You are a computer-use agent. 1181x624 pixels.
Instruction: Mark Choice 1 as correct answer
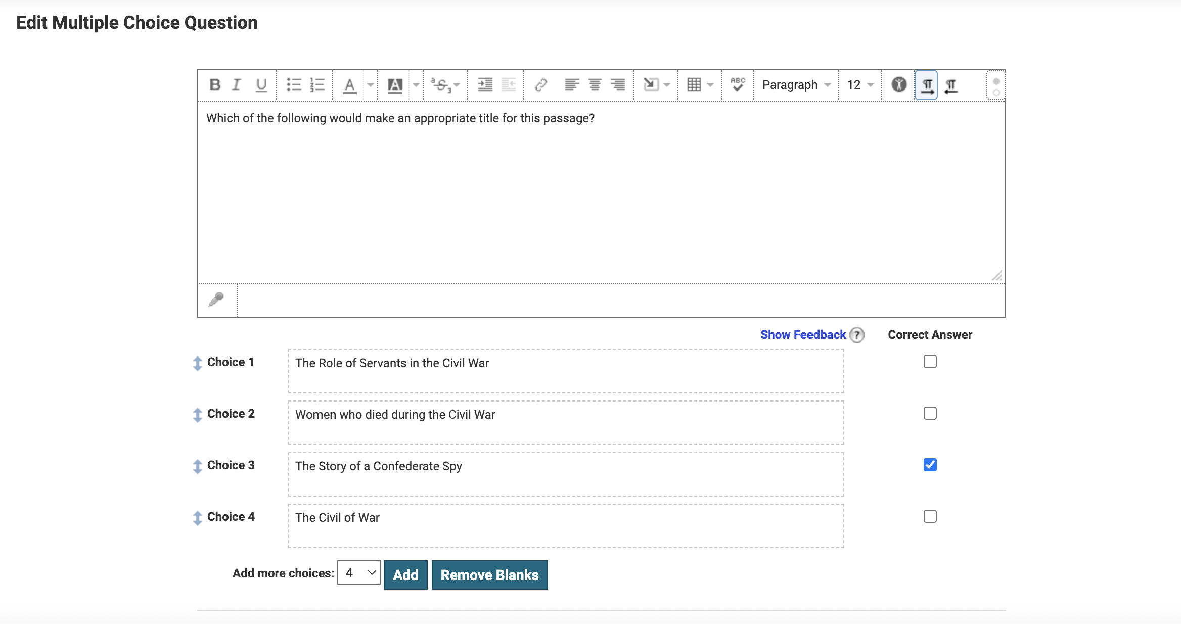[930, 362]
